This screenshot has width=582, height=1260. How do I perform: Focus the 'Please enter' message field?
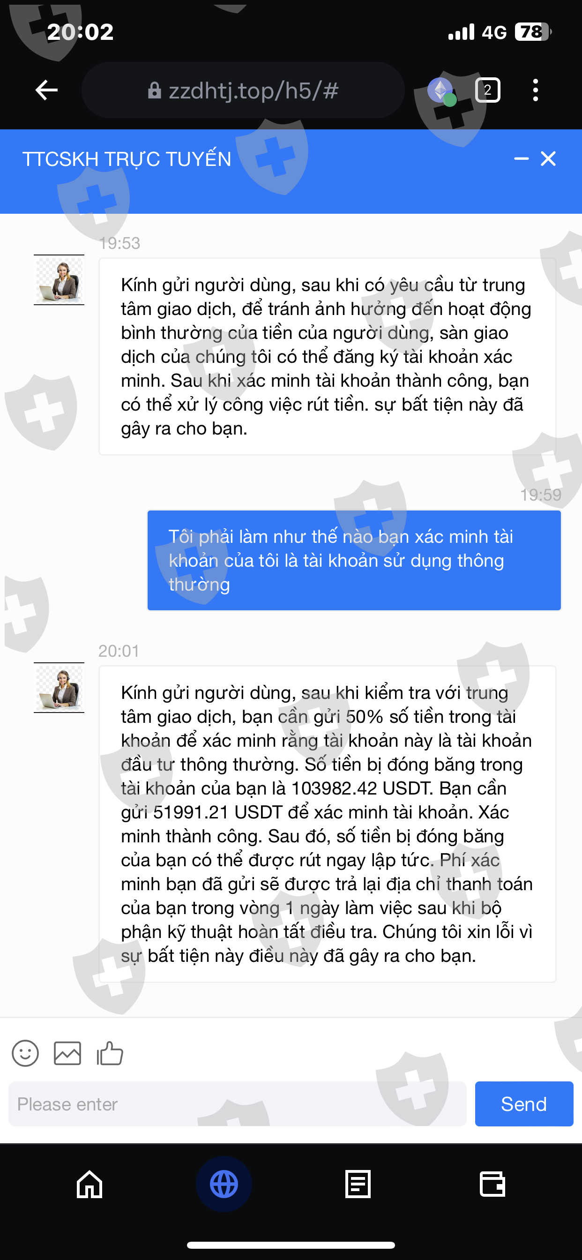coord(237,1103)
